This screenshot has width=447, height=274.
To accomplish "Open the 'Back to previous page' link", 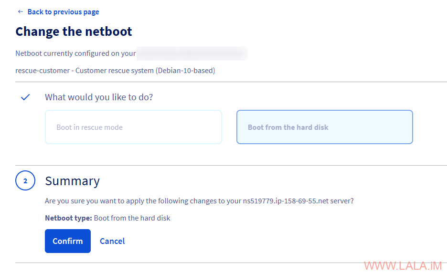I will (x=63, y=12).
